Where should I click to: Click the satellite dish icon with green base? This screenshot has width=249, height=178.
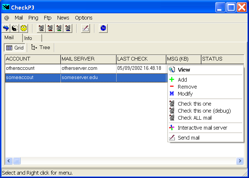[59, 28]
